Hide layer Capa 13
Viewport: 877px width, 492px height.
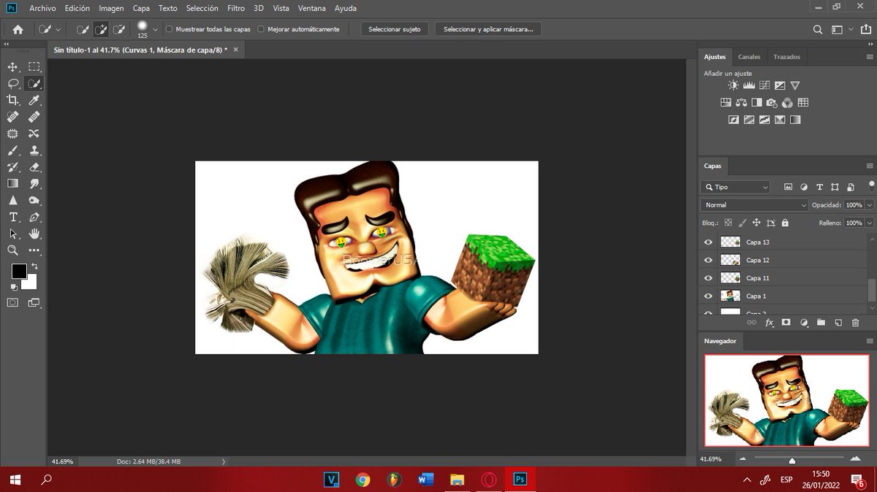pyautogui.click(x=707, y=242)
